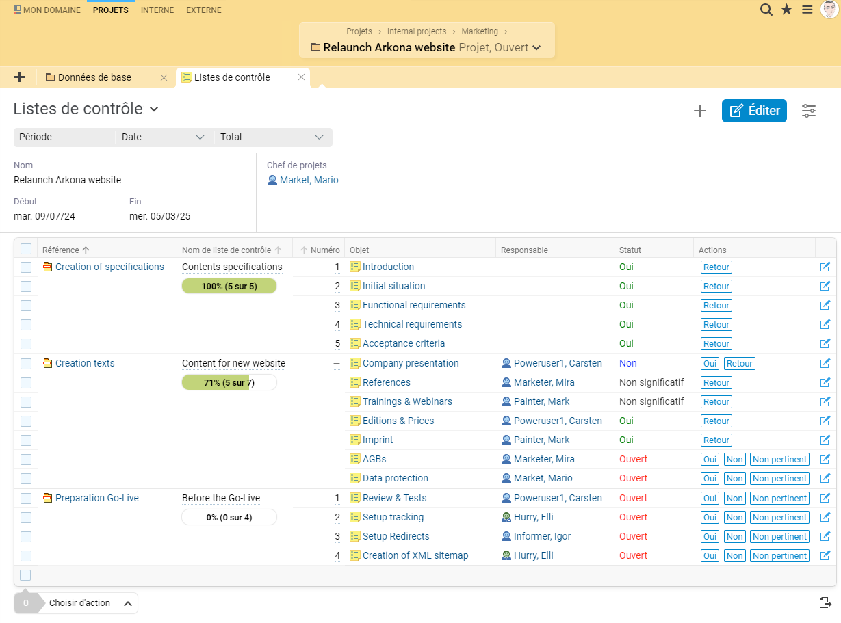The width and height of the screenshot is (841, 623).
Task: Expand the Date dropdown filter
Action: tap(164, 137)
